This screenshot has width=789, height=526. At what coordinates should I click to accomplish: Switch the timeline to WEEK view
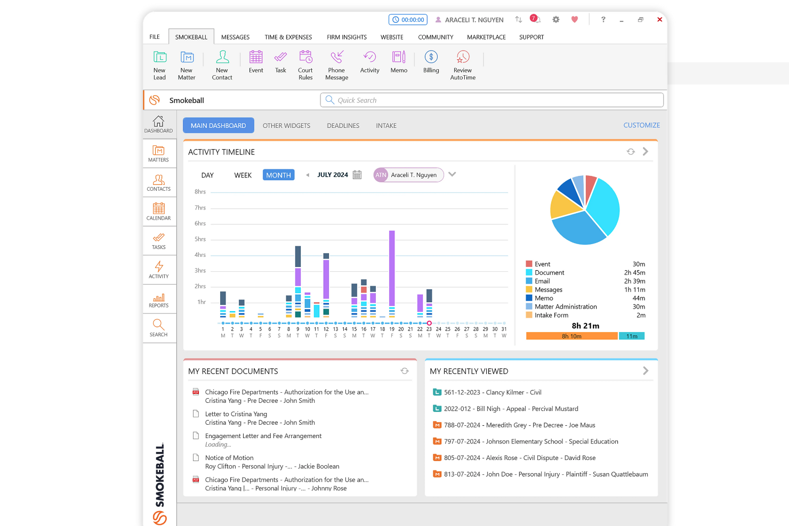pyautogui.click(x=243, y=175)
